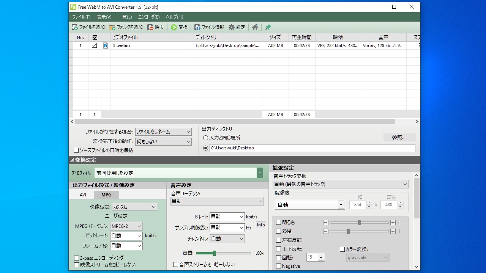486x273 pixels.
Task: Expand the プロファイル dropdown
Action: click(x=260, y=173)
